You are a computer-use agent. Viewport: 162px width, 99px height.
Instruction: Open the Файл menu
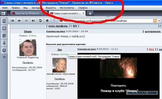5,8
